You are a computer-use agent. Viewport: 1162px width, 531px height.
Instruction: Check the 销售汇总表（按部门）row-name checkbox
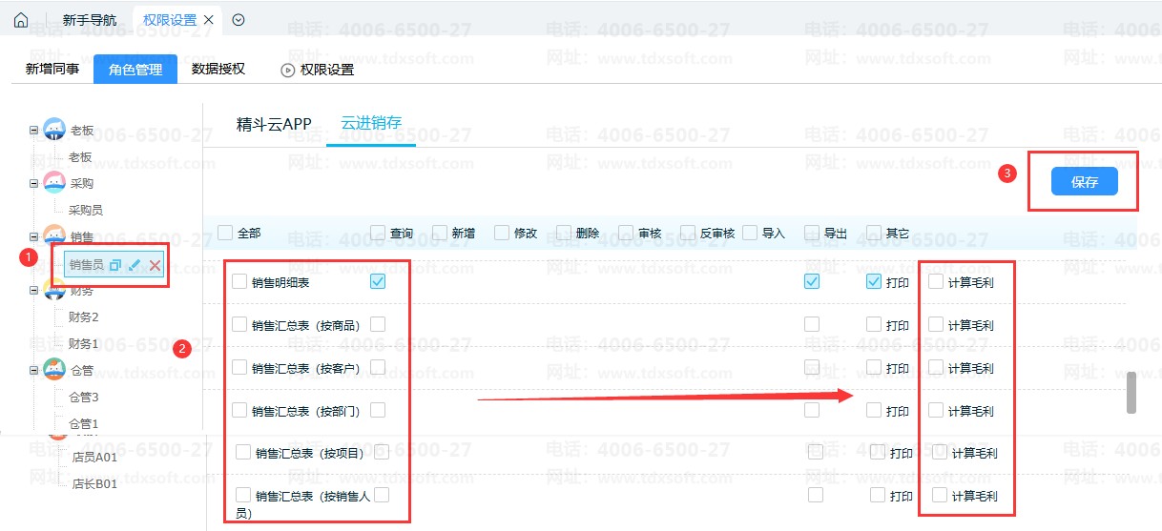point(239,410)
